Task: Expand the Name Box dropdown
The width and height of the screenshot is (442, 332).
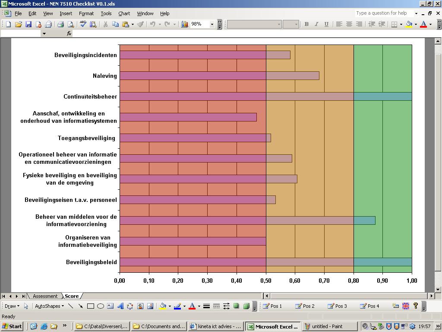Action: [x=44, y=34]
